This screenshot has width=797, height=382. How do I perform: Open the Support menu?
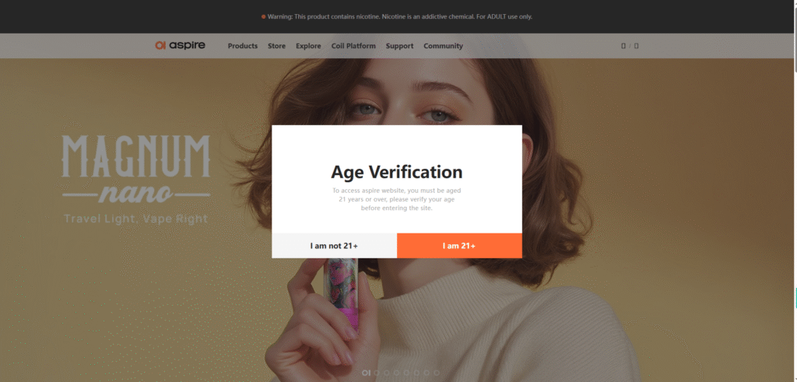tap(399, 46)
